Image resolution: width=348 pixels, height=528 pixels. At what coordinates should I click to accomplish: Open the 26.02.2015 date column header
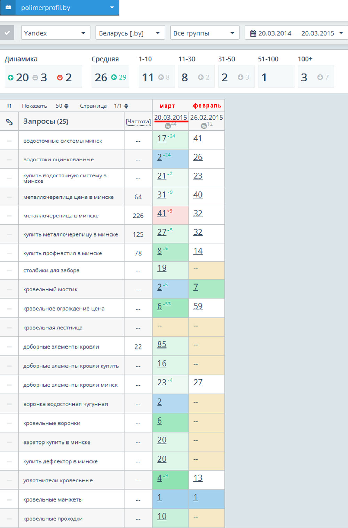[x=207, y=118]
